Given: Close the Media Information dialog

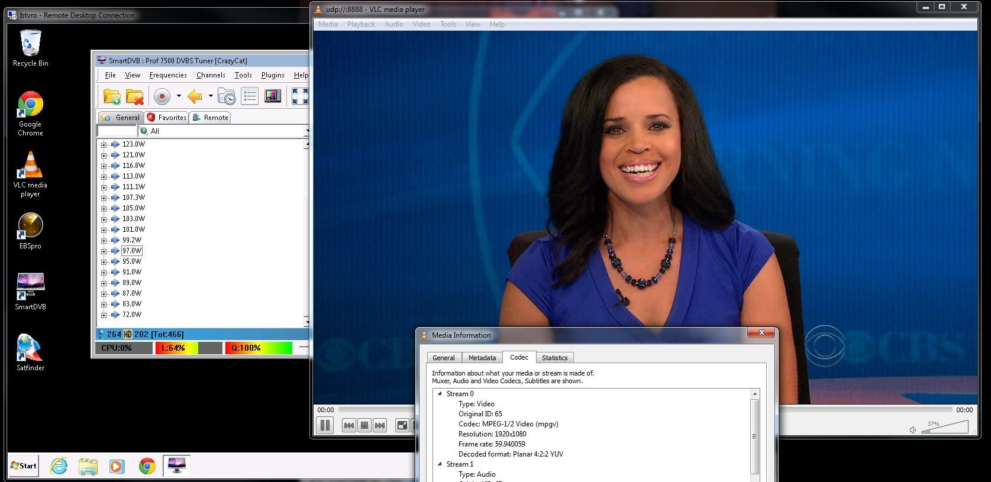Looking at the screenshot, I should pyautogui.click(x=761, y=333).
